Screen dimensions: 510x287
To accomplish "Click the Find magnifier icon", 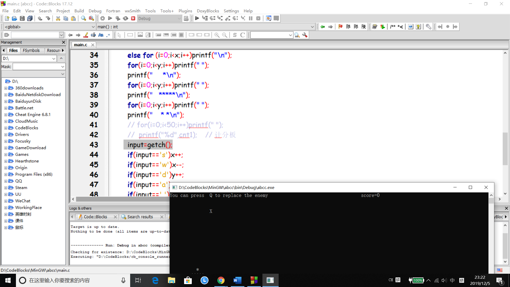I will click(83, 18).
